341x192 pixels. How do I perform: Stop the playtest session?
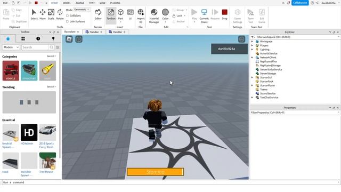coord(224,14)
